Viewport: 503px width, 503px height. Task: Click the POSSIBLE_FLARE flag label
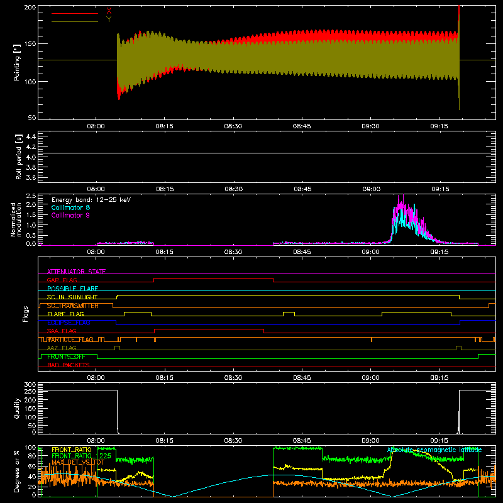(72, 289)
